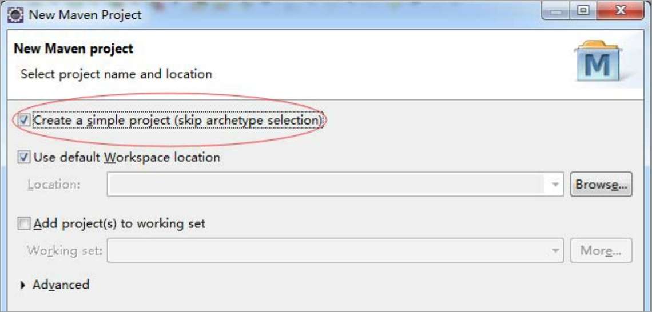Close the New Maven Project dialog
Viewport: 652px width, 312px height.
[621, 11]
